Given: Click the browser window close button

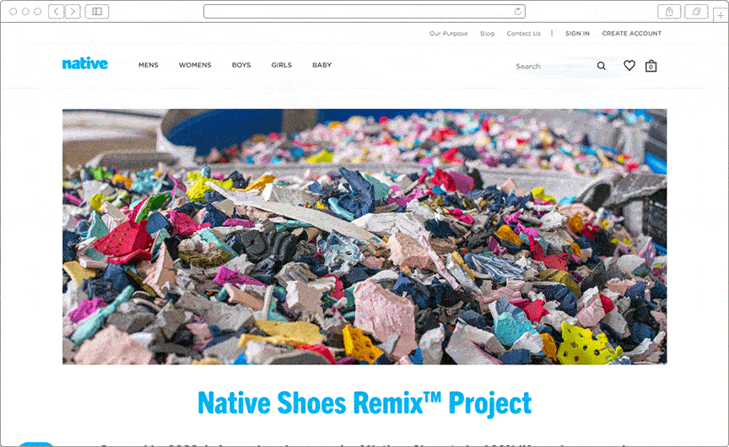Looking at the screenshot, I should pyautogui.click(x=13, y=11).
